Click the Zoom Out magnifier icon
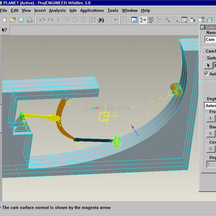This screenshot has height=216, width=216. [176, 20]
